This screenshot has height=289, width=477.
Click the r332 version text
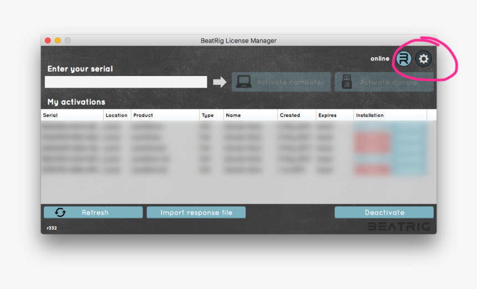(52, 228)
